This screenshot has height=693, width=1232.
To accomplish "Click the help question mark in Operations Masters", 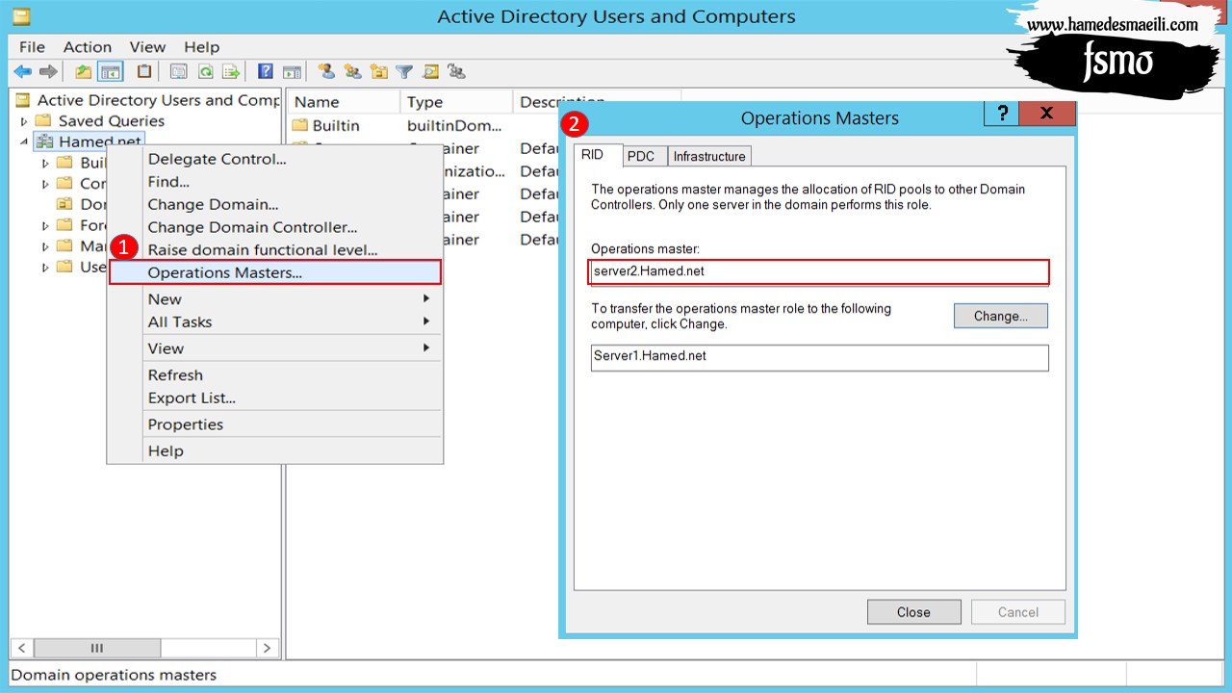I will (x=1001, y=114).
